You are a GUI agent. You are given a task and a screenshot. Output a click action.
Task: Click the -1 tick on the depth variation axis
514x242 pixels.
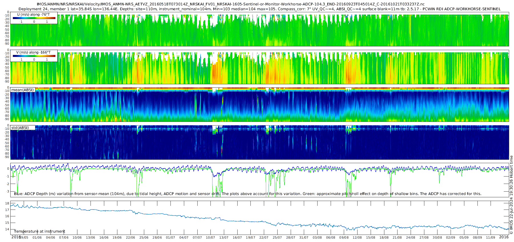[x=8, y=176]
